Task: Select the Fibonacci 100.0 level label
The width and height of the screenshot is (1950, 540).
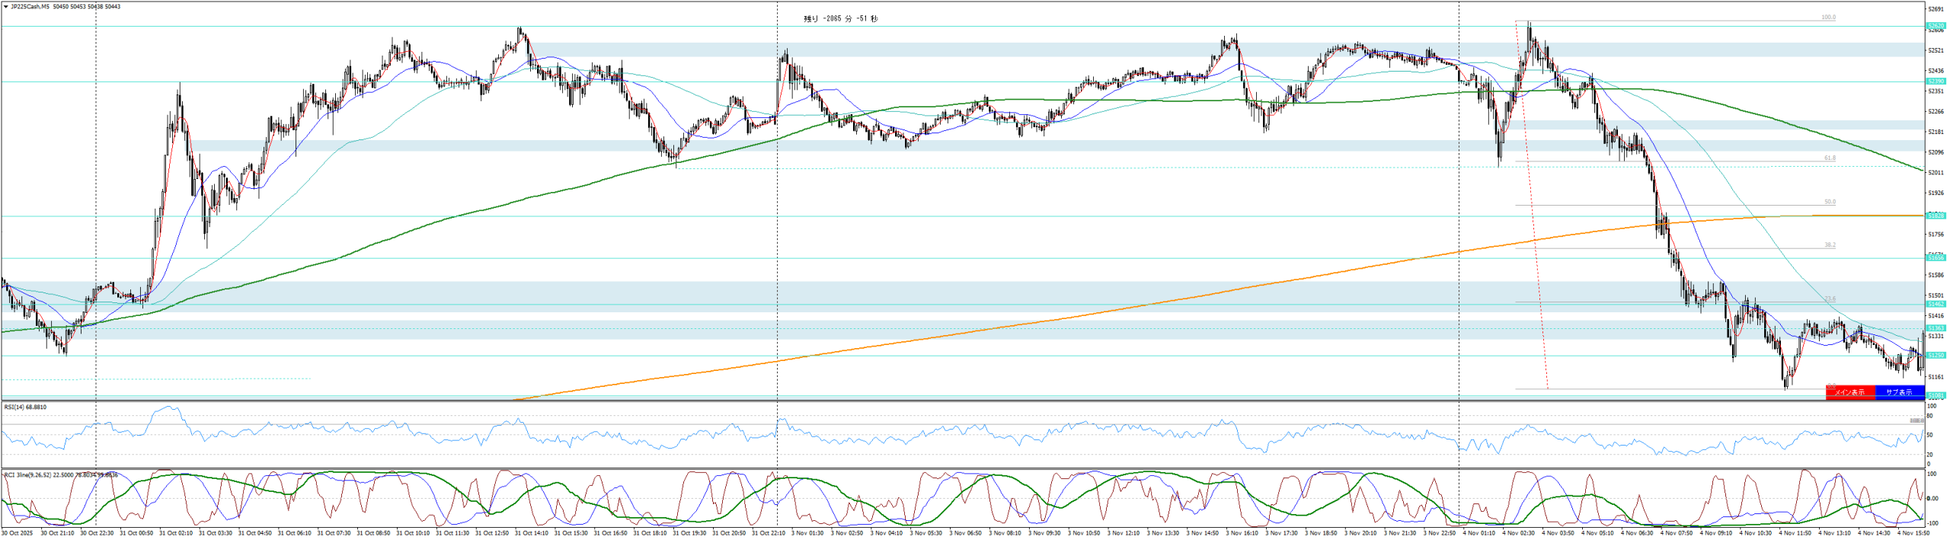Action: (1828, 18)
